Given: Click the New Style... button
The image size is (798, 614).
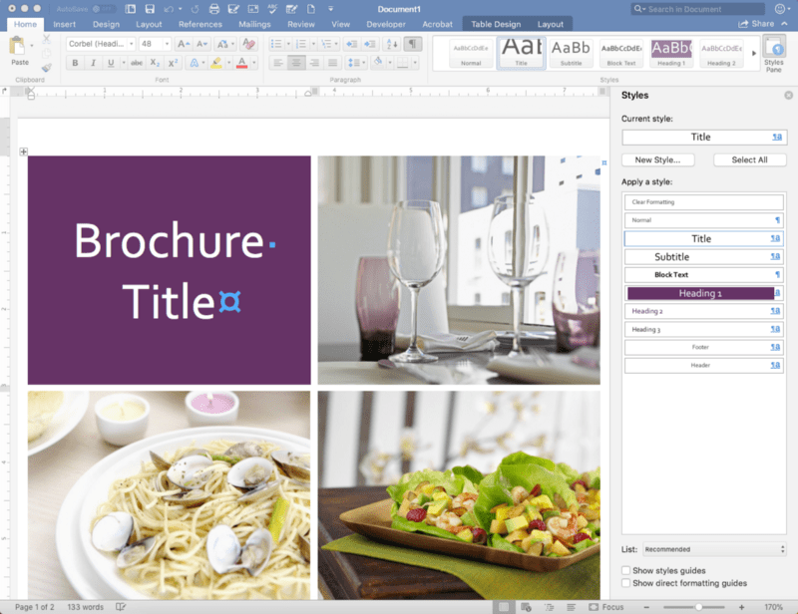Looking at the screenshot, I should click(657, 159).
